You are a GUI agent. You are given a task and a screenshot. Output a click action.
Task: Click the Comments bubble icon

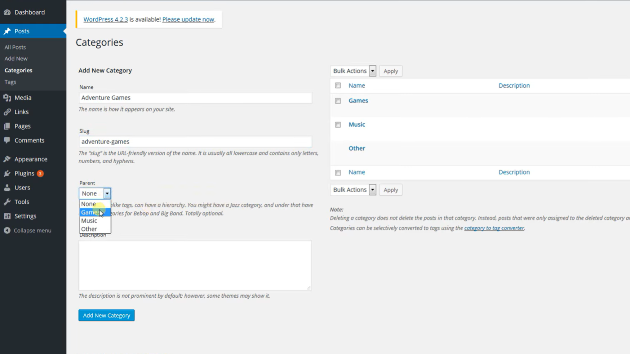(7, 141)
